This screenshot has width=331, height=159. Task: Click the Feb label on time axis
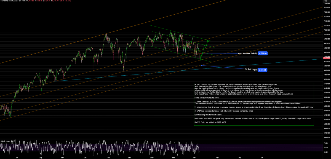173,157
